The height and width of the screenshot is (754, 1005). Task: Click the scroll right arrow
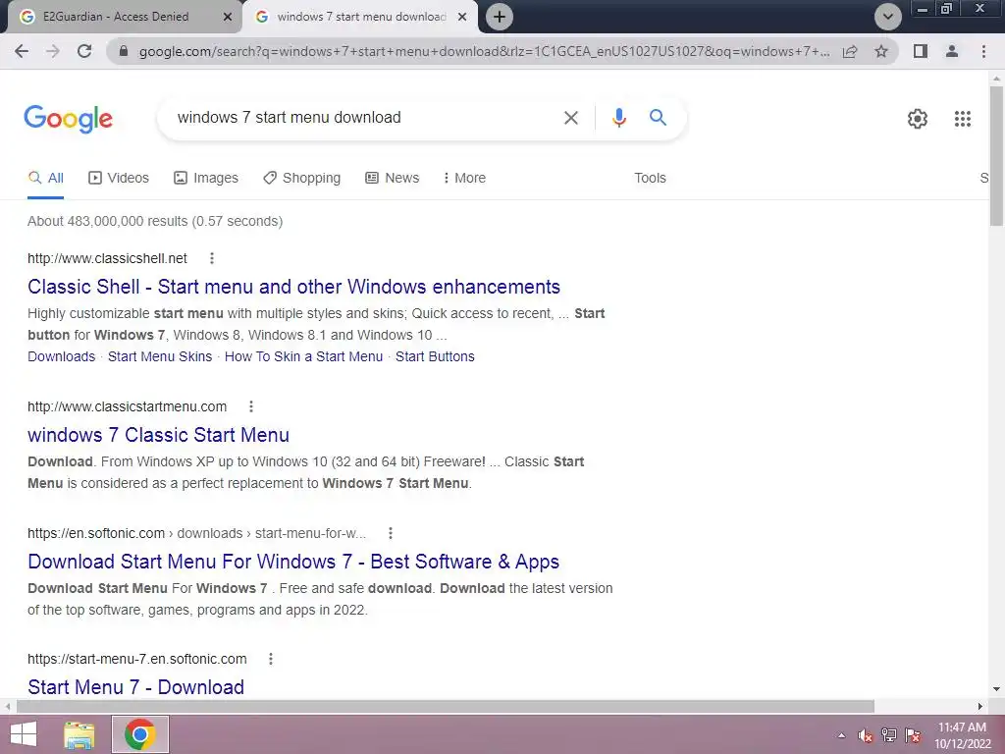[980, 707]
